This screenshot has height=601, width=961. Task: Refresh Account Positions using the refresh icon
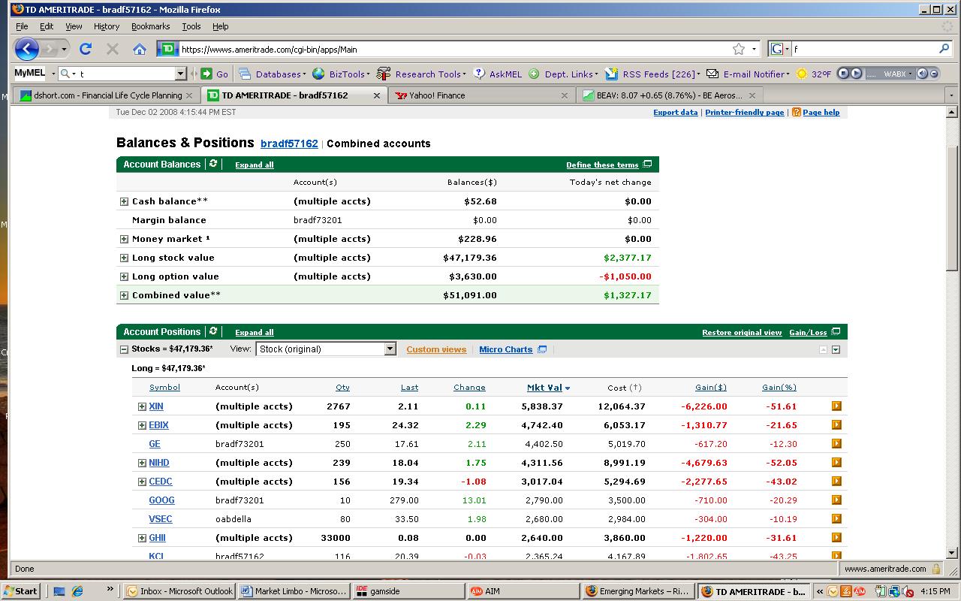click(213, 332)
